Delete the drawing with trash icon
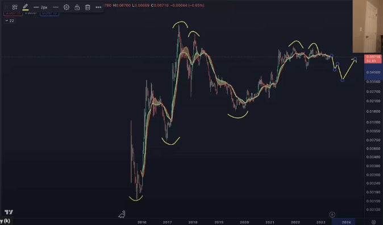The image size is (383, 225). 88,7
